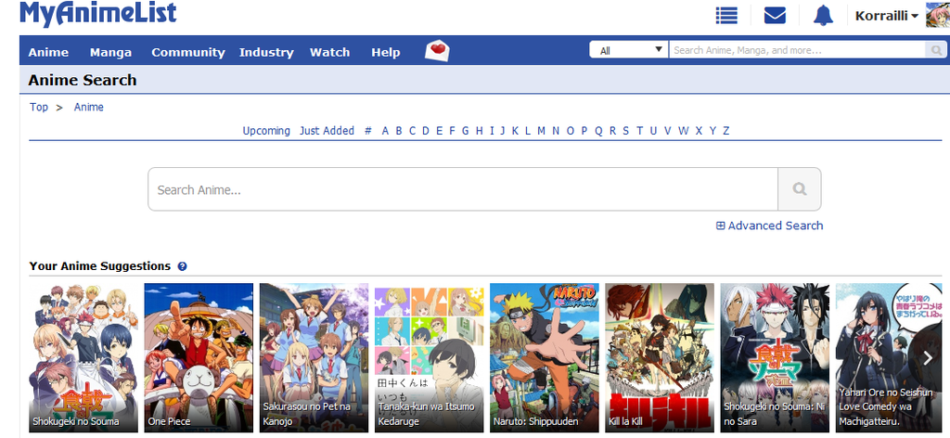Image resolution: width=950 pixels, height=438 pixels.
Task: Filter anime by letter O
Action: tap(571, 130)
